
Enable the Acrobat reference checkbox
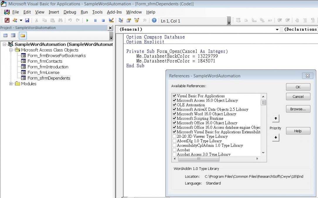tap(175, 150)
